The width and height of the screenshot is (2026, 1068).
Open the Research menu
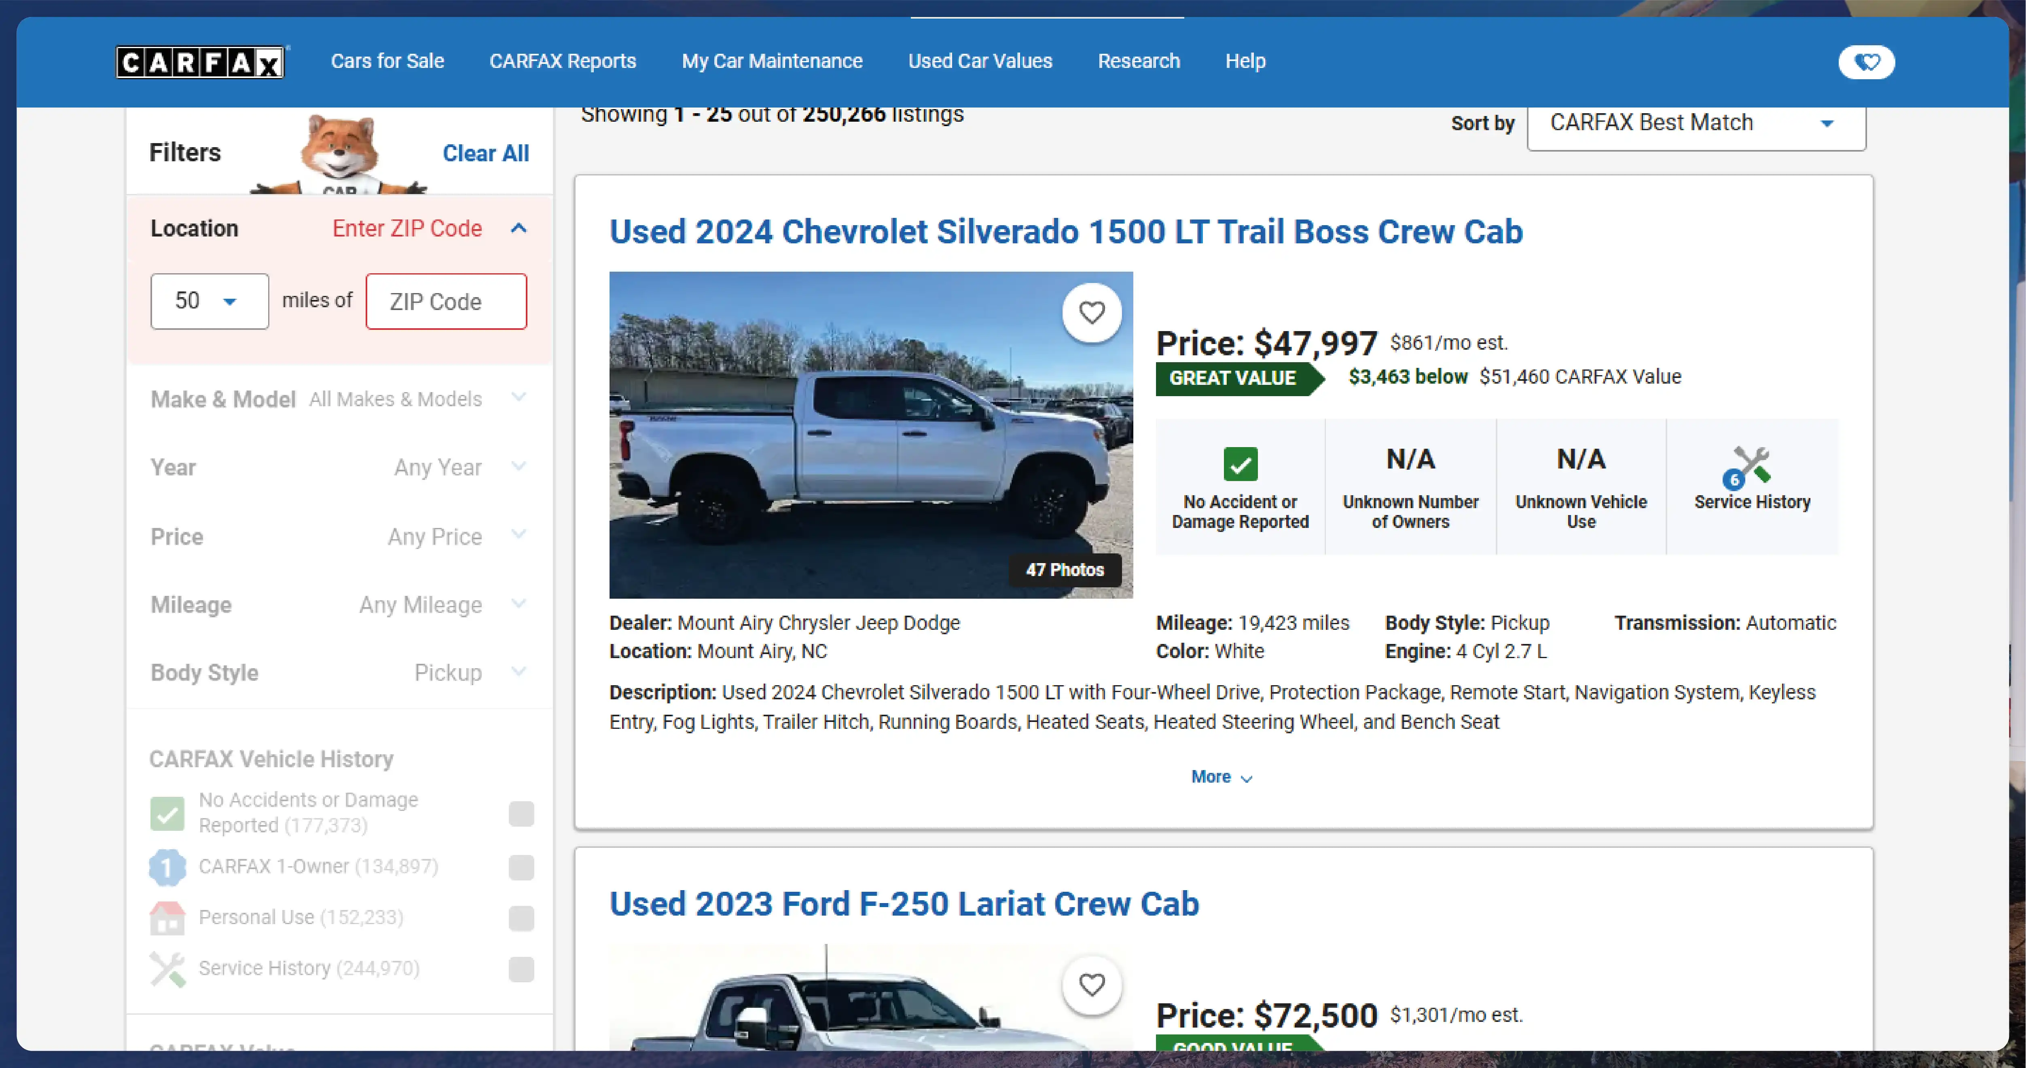pyautogui.click(x=1139, y=61)
